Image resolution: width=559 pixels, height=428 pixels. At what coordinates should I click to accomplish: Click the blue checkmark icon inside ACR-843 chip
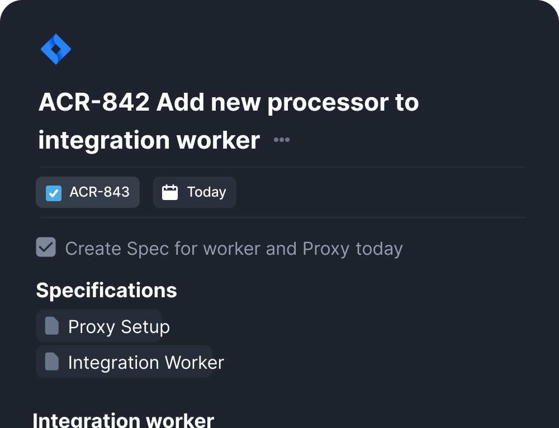click(54, 193)
